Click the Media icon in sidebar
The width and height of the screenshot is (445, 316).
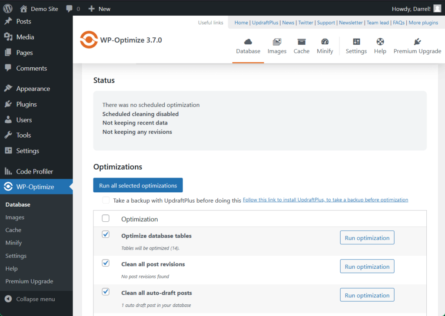[x=8, y=37]
